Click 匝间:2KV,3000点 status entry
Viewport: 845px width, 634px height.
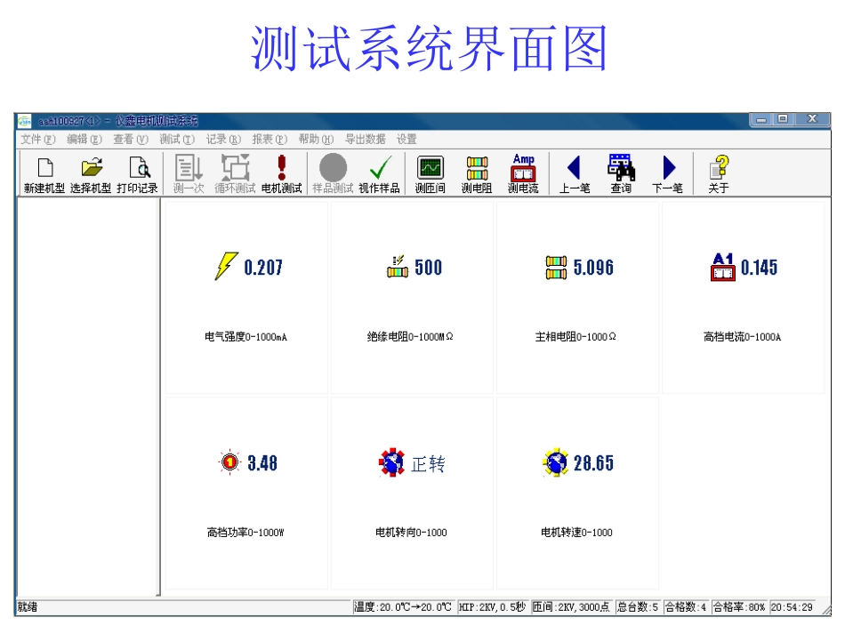571,607
